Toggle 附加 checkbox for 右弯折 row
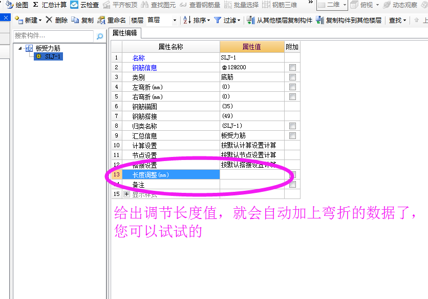Viewport: 428px width, 299px height. 292,96
